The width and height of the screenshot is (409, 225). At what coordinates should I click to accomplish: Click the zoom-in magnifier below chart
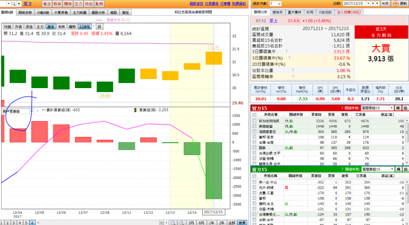point(182,223)
